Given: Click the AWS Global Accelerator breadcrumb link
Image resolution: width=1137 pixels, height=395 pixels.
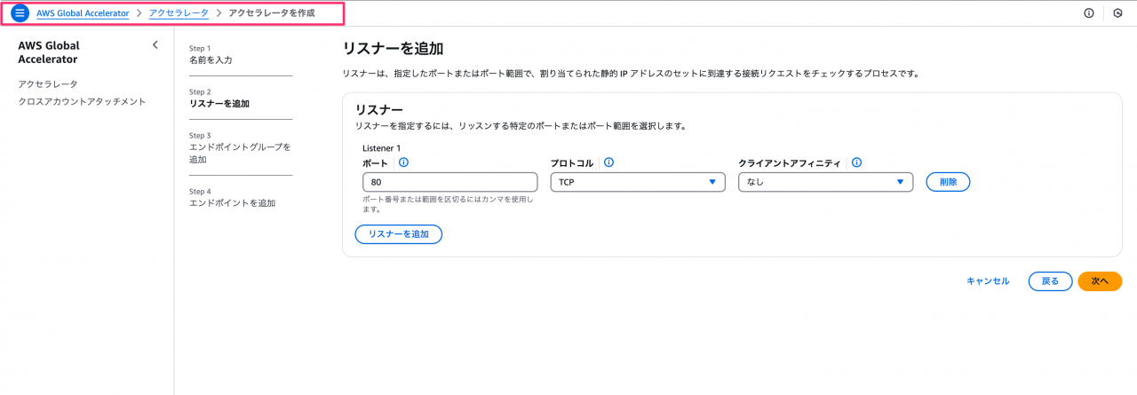Looking at the screenshot, I should [83, 13].
